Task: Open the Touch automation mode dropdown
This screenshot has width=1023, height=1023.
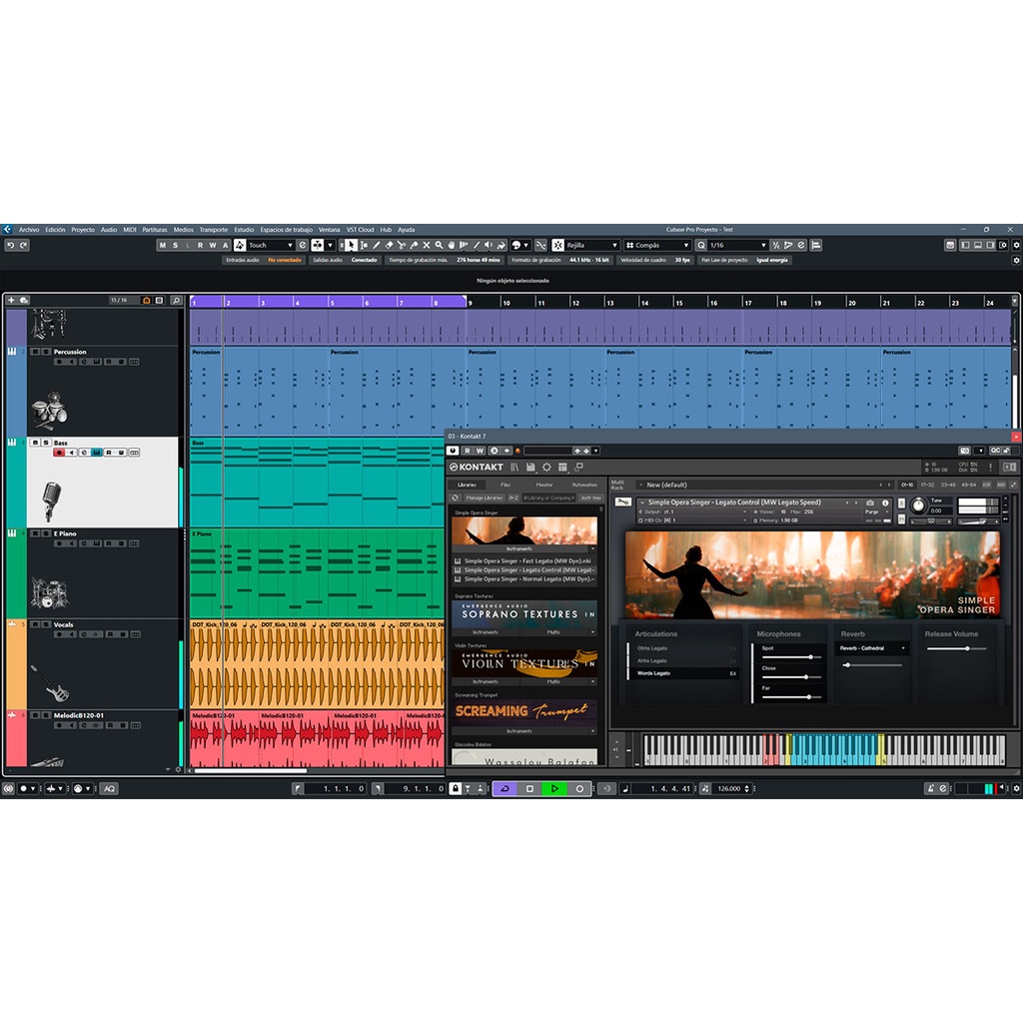Action: click(x=271, y=245)
